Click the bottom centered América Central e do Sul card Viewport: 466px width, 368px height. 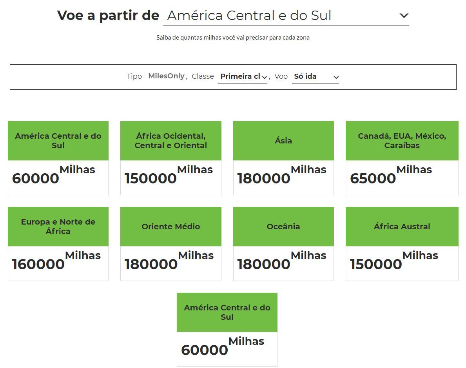[227, 330]
